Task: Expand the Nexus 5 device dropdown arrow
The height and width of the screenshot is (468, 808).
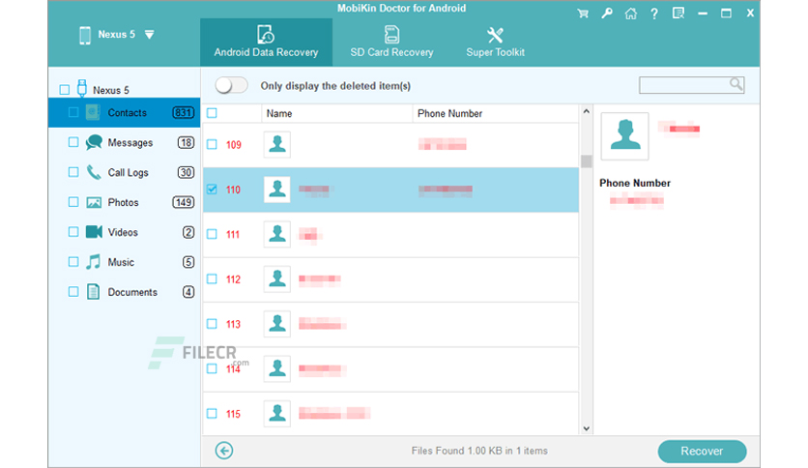Action: (x=150, y=35)
